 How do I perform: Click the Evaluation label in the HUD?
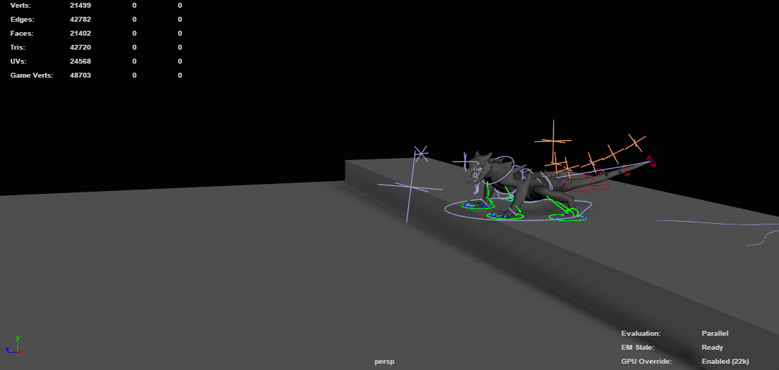click(x=641, y=334)
